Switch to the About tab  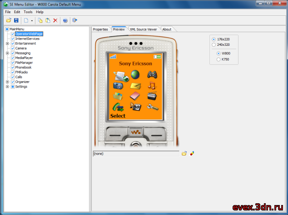(x=167, y=29)
